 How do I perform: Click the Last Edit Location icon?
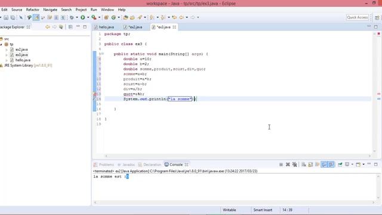(174, 17)
